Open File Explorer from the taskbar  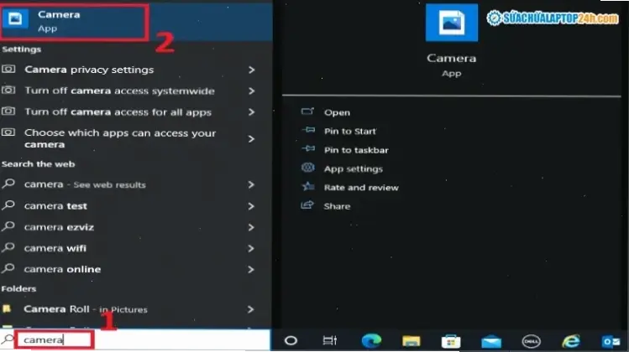point(411,340)
